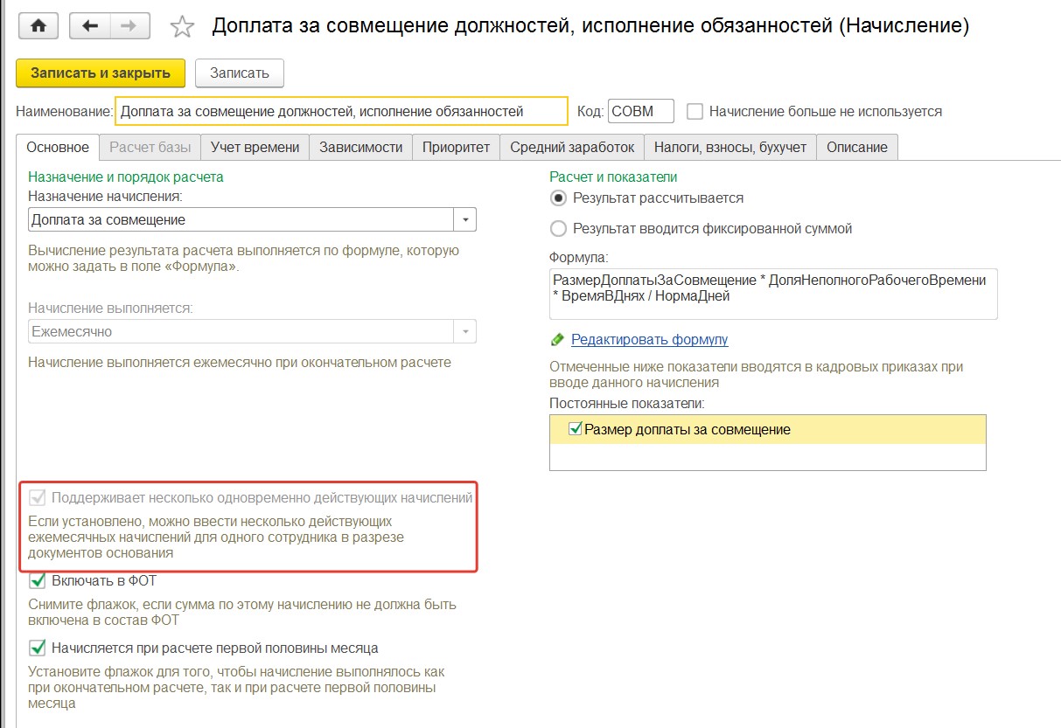This screenshot has width=1061, height=728.
Task: Select Результат рассчитывается radio button
Action: tap(558, 198)
